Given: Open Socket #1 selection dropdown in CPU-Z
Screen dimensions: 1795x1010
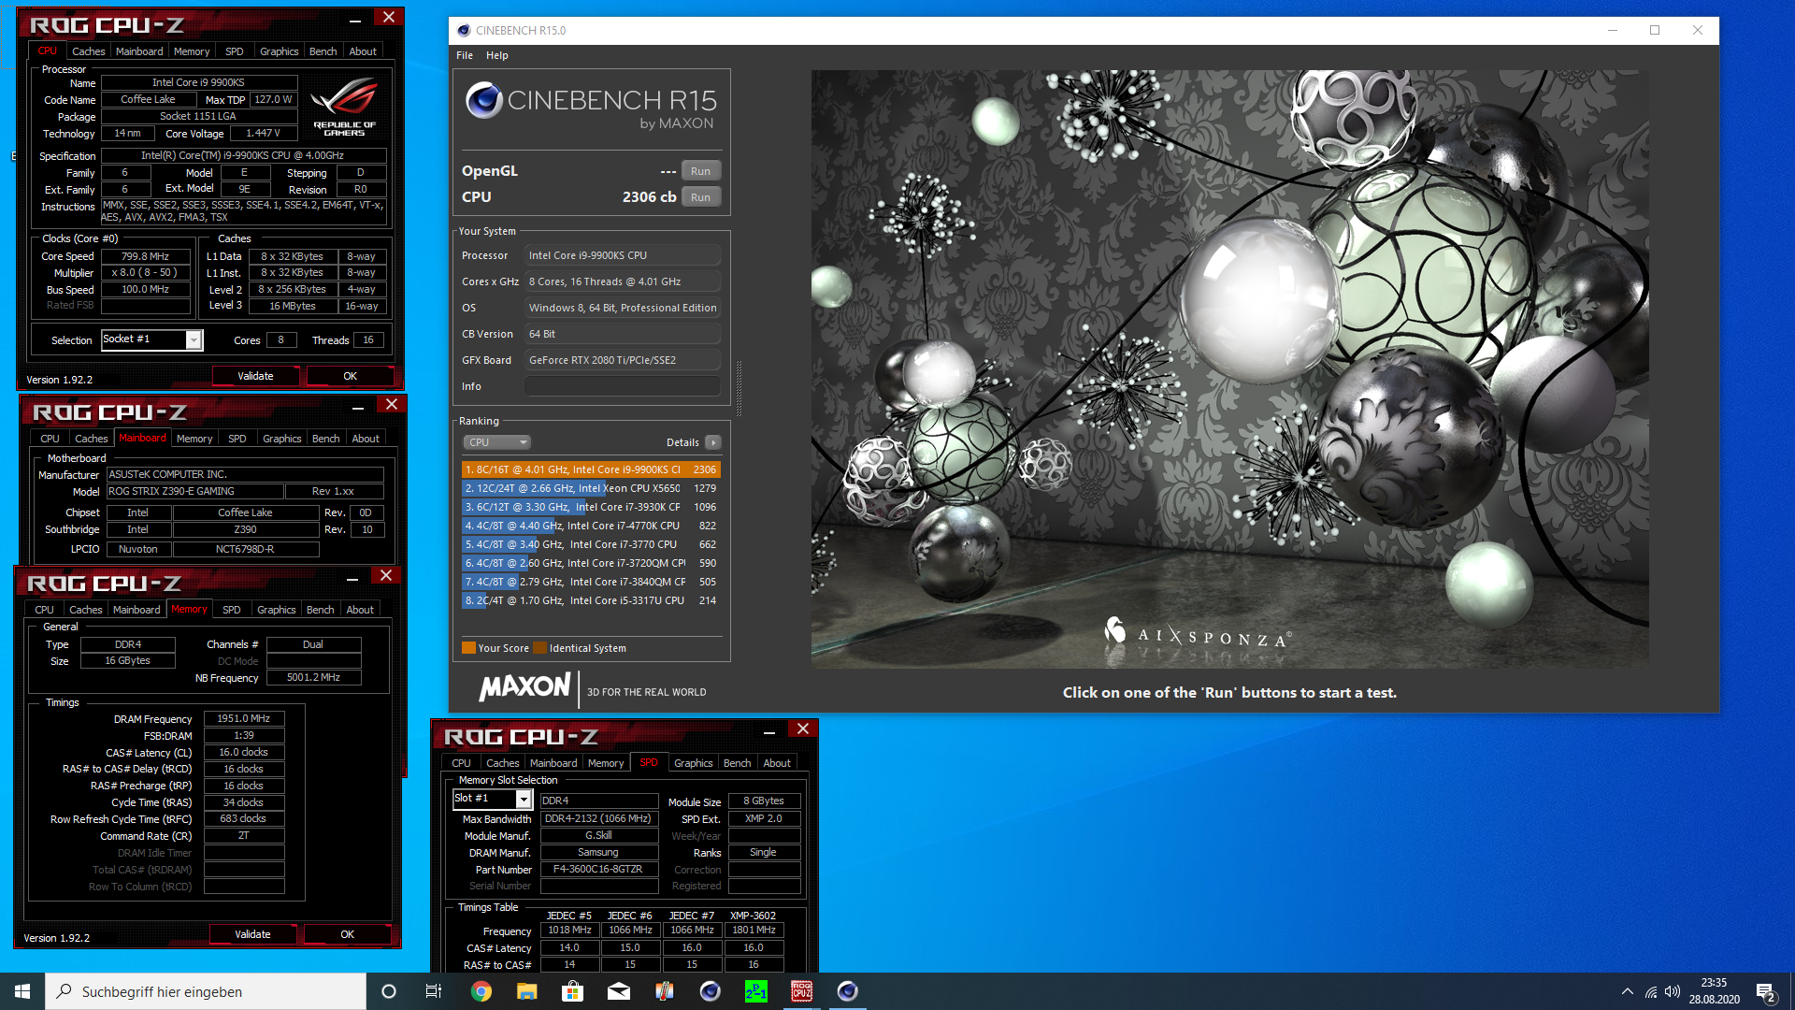Looking at the screenshot, I should click(151, 339).
